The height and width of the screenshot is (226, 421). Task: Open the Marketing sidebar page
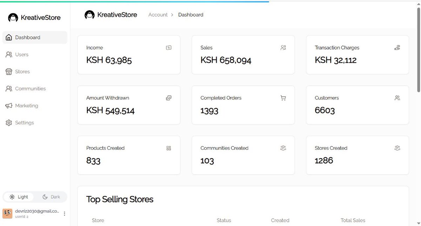(x=26, y=106)
